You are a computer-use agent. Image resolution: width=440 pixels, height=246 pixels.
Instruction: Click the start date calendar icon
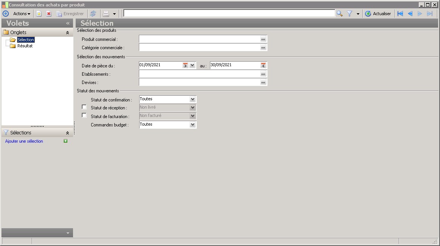point(185,65)
